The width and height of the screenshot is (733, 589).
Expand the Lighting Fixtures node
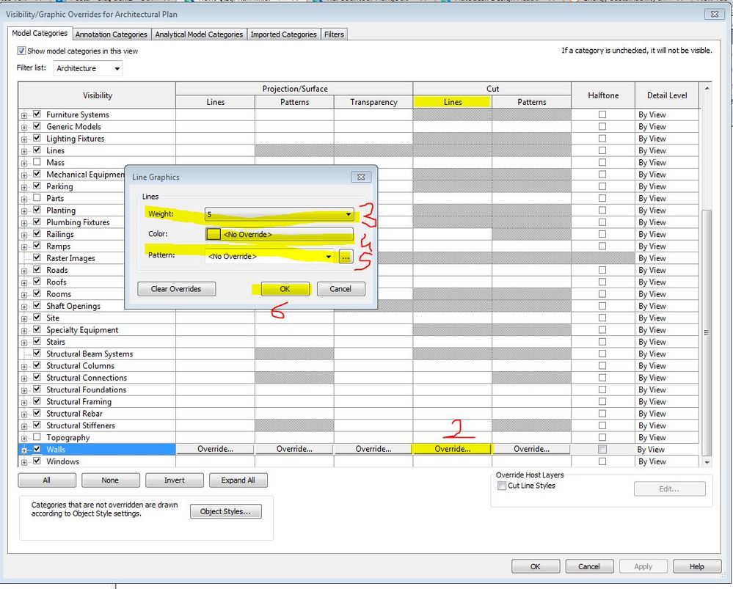tap(24, 139)
